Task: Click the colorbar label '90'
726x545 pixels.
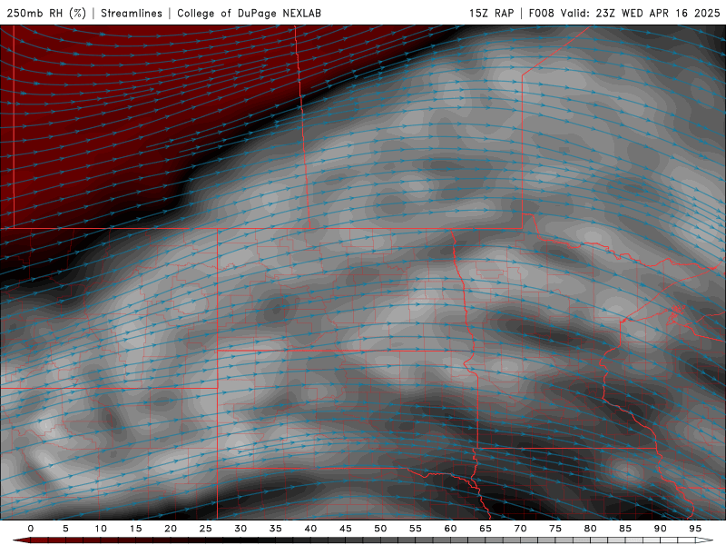Action: pyautogui.click(x=661, y=529)
